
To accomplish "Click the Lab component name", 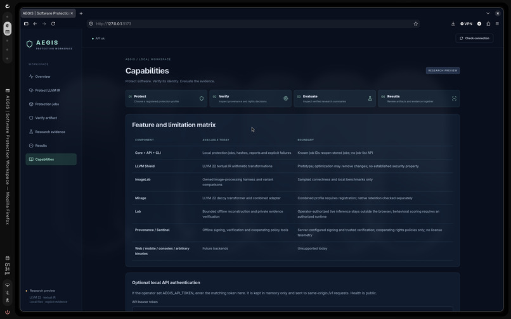I will coord(138,211).
